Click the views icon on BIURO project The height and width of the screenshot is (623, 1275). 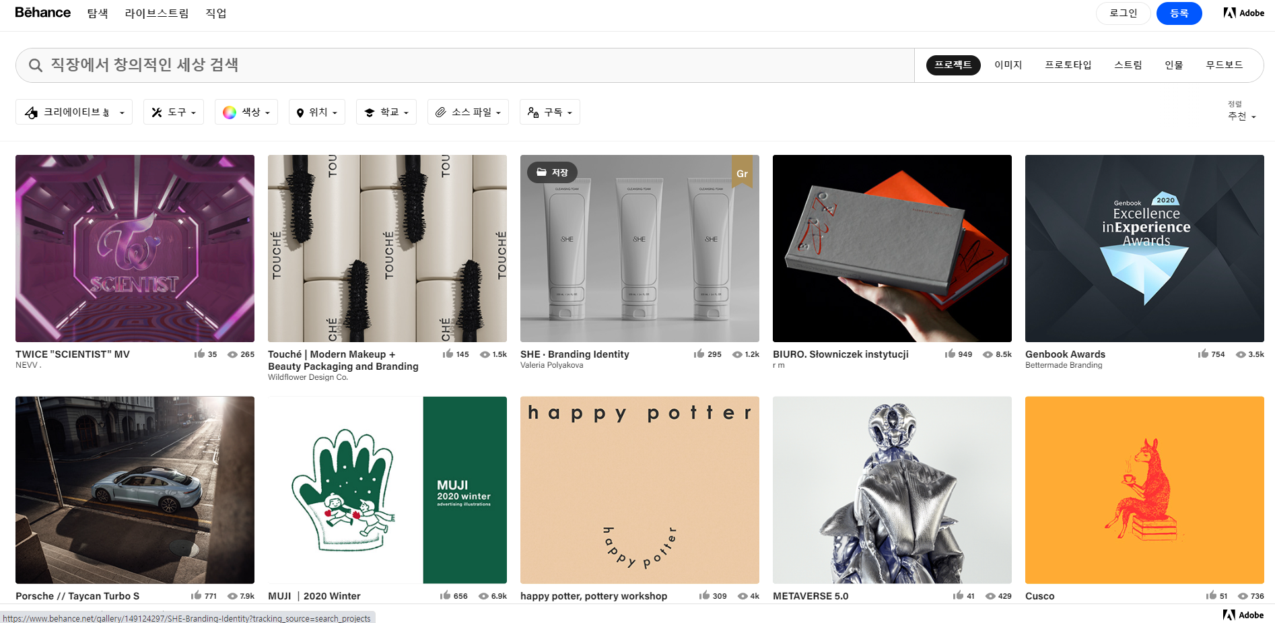click(988, 354)
